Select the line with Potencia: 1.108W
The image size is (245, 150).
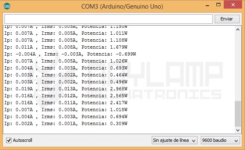point(66,40)
